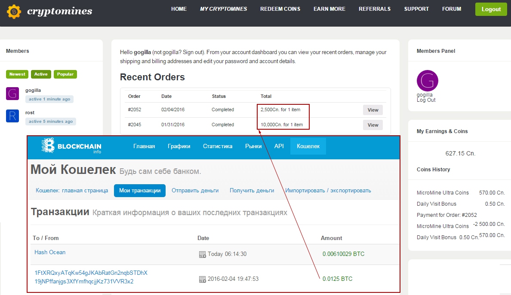The width and height of the screenshot is (511, 295).
Task: Click the large G avatar in Members Panel
Action: [x=427, y=81]
